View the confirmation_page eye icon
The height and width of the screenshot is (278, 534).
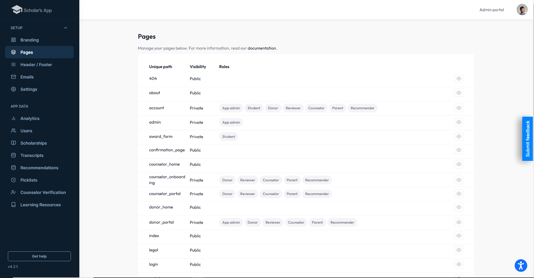(x=459, y=150)
